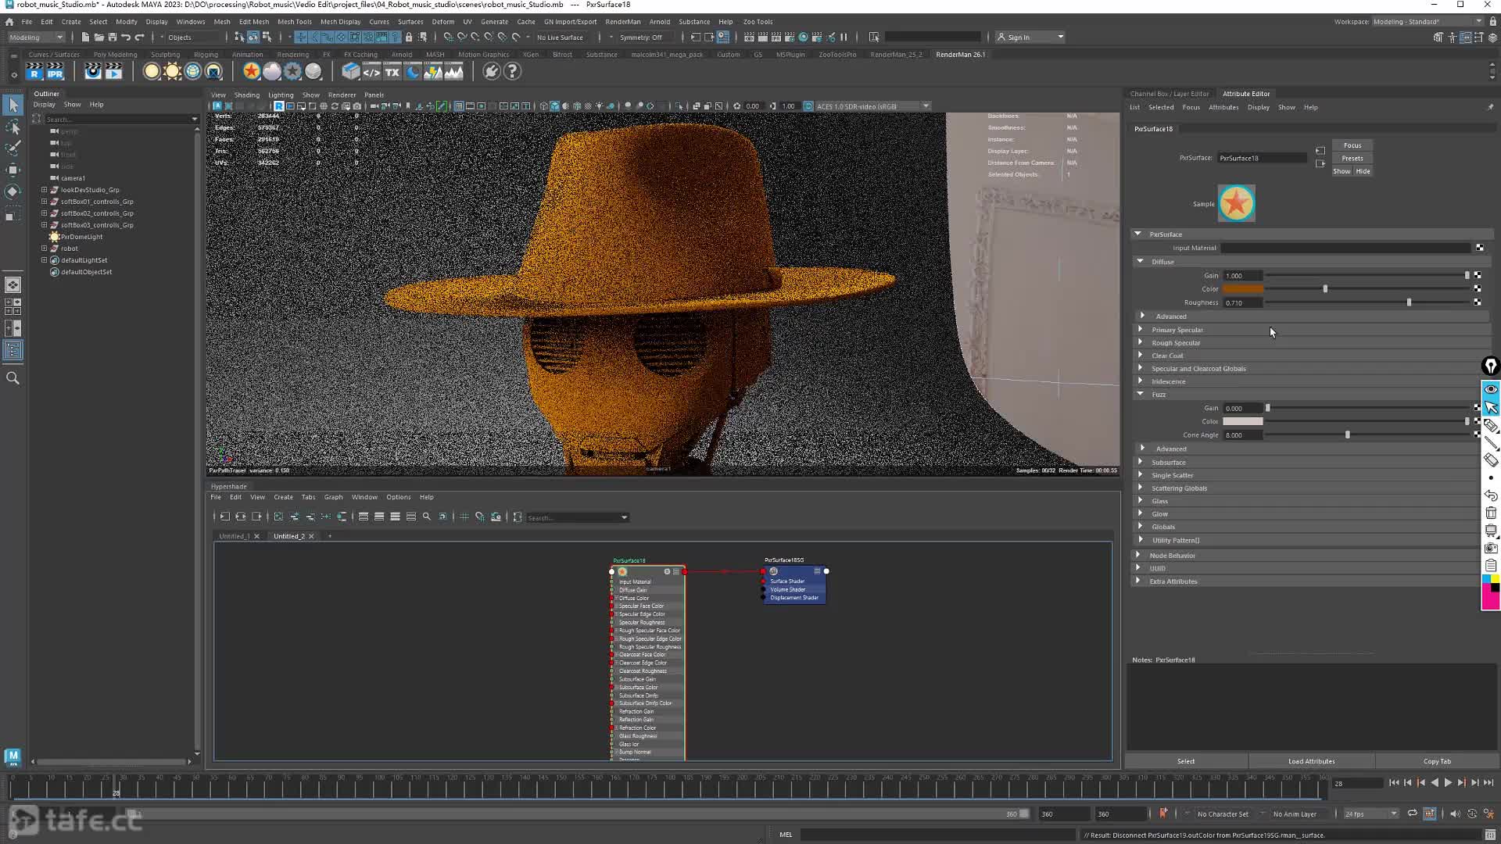Collapse the Diffuse section

pos(1141,262)
